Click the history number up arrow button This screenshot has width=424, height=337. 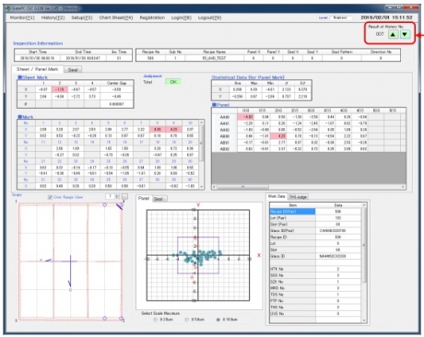tap(393, 34)
